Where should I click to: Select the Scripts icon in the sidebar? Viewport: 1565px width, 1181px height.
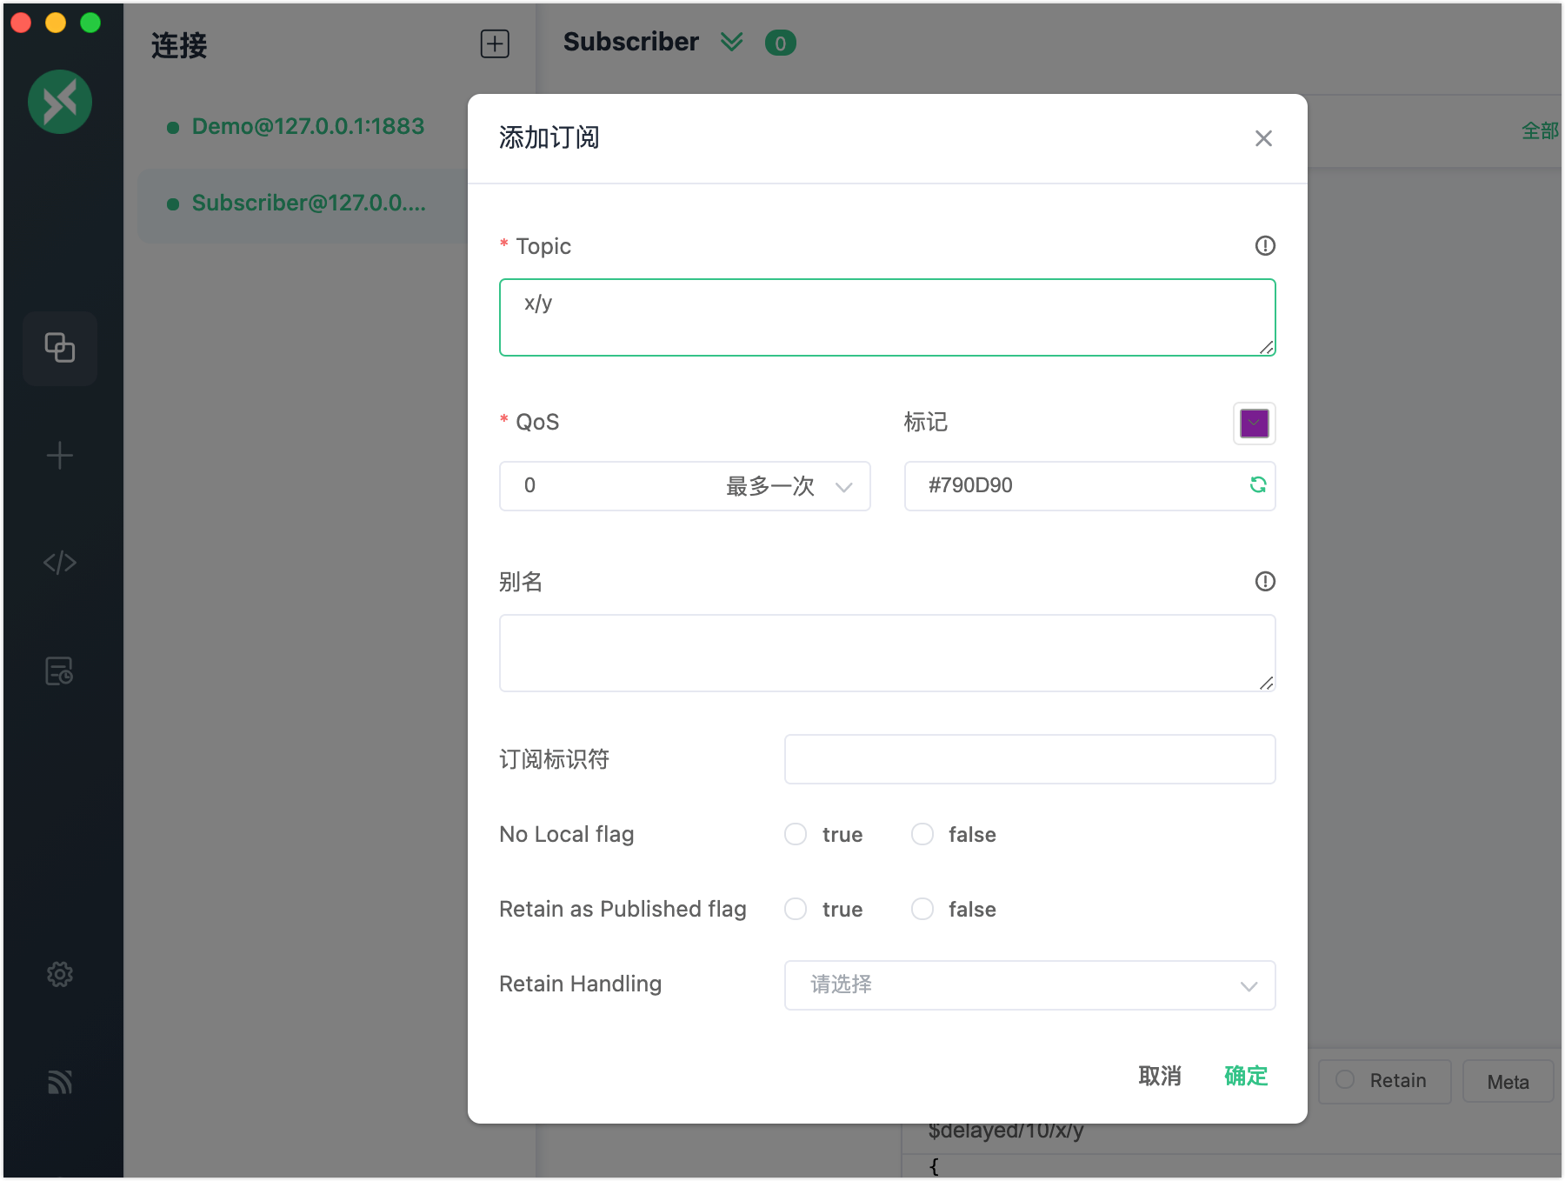pyautogui.click(x=60, y=562)
